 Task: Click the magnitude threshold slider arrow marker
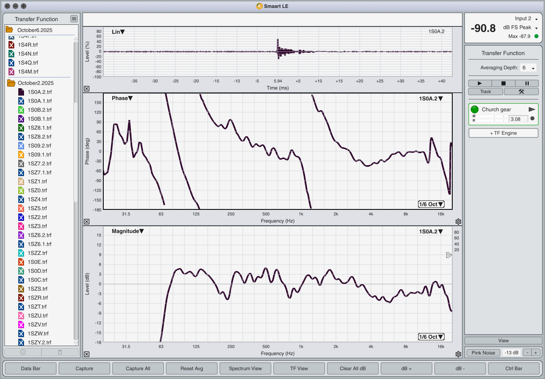point(449,255)
